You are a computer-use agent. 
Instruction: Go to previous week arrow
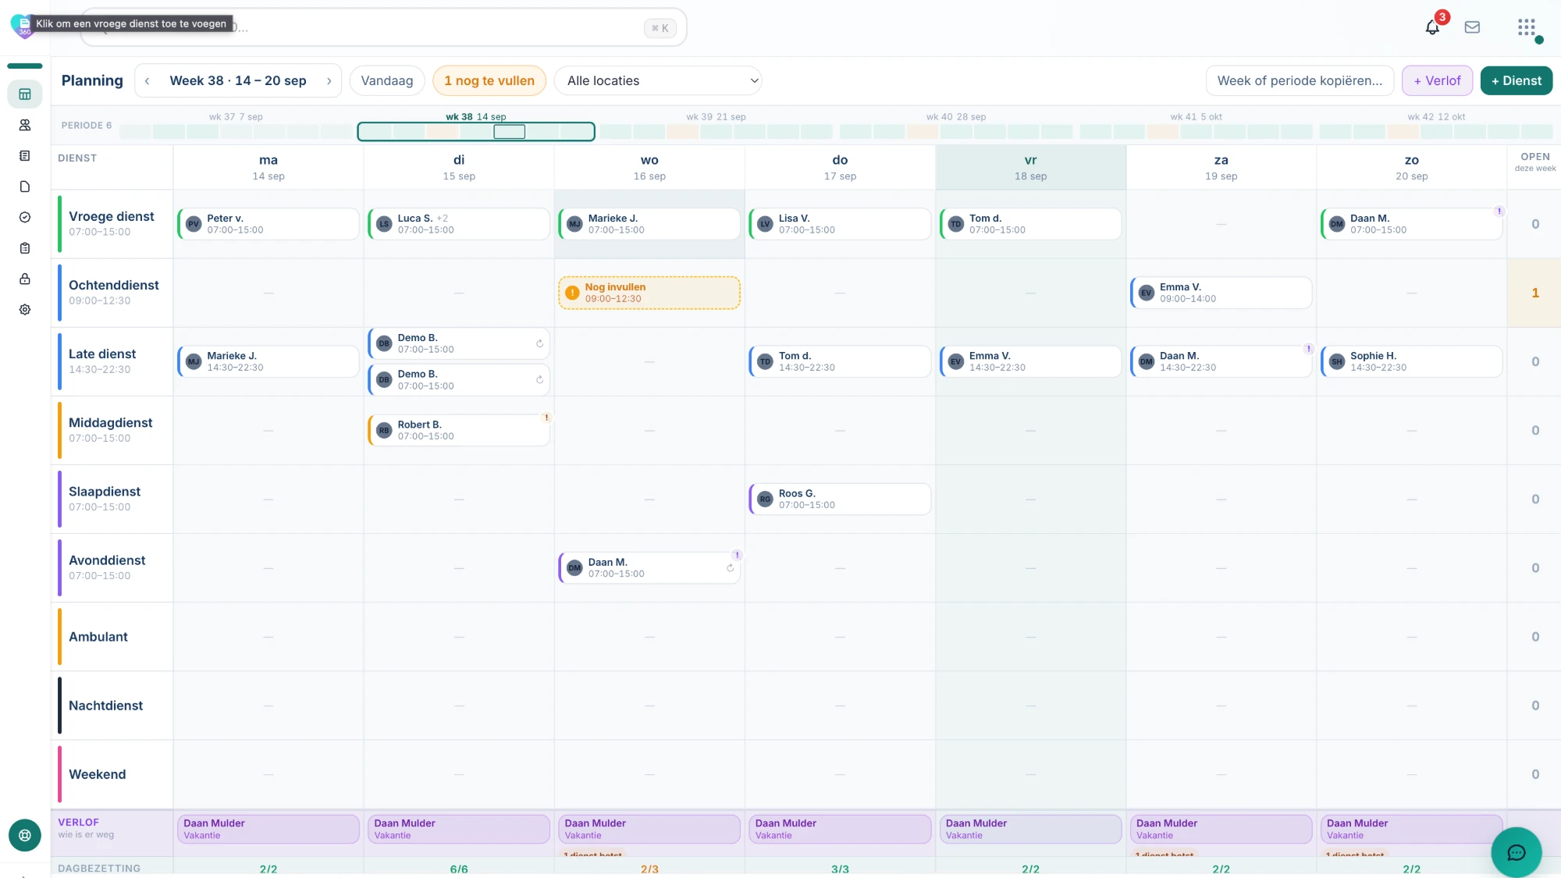pyautogui.click(x=147, y=81)
